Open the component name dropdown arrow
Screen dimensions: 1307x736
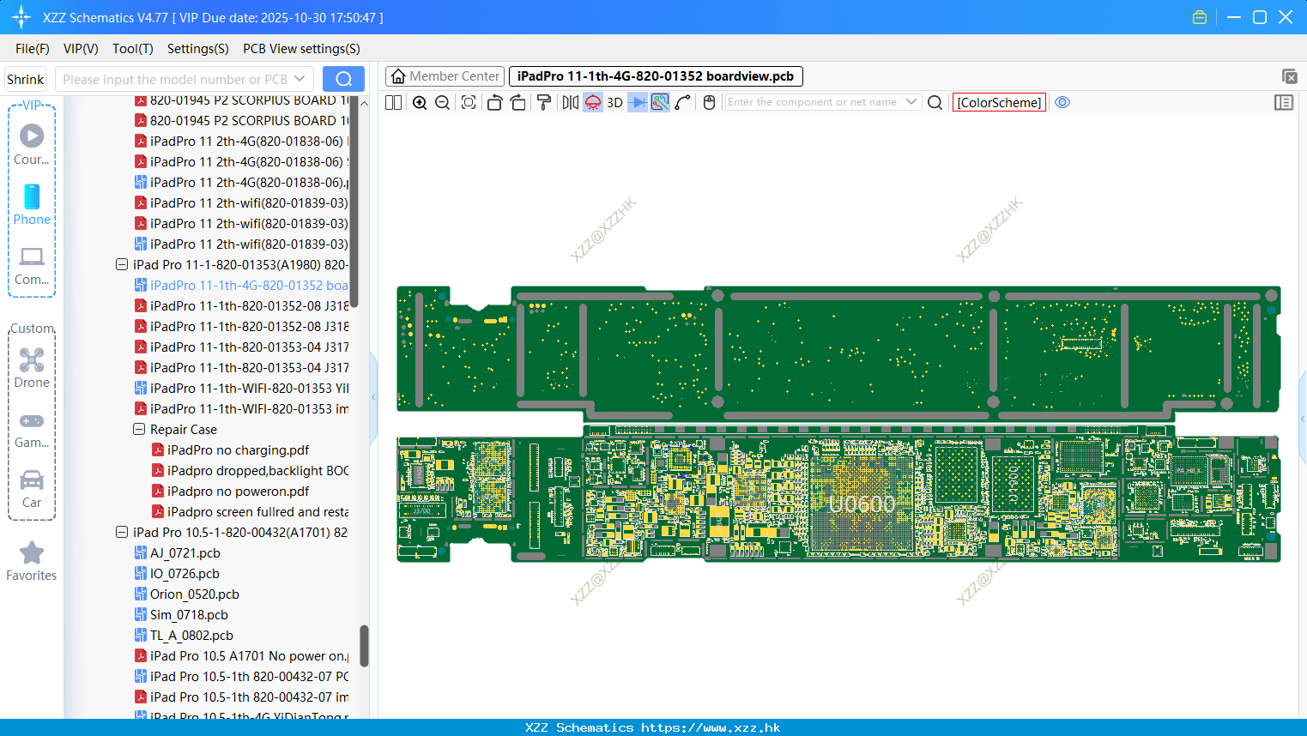911,102
